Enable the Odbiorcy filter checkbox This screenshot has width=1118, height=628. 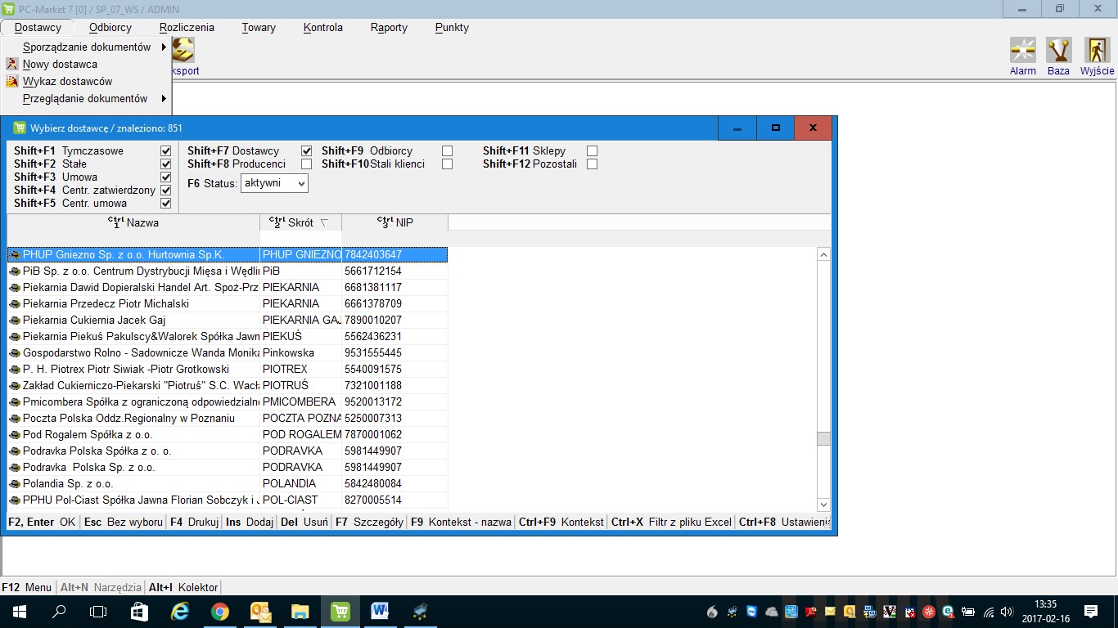point(448,151)
